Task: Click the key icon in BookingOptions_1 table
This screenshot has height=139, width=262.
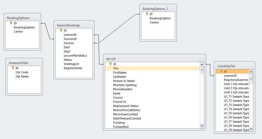Action: pyautogui.click(x=147, y=14)
